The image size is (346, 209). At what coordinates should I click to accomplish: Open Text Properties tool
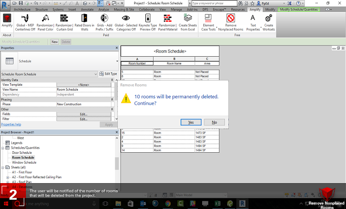pos(253,22)
